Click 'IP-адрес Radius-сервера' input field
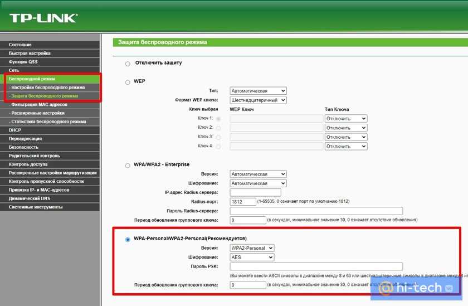Image resolution: width=468 pixels, height=306 pixels. (x=247, y=192)
